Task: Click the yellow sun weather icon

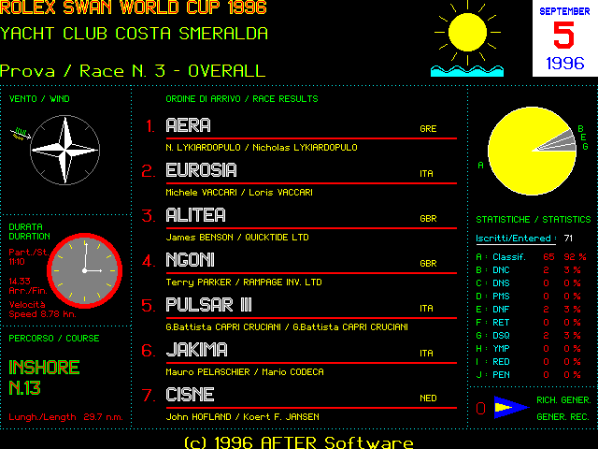Action: 467,33
